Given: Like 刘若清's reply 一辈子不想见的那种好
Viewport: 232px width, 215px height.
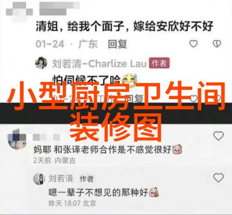Looking at the screenshot, I should click(x=218, y=178).
